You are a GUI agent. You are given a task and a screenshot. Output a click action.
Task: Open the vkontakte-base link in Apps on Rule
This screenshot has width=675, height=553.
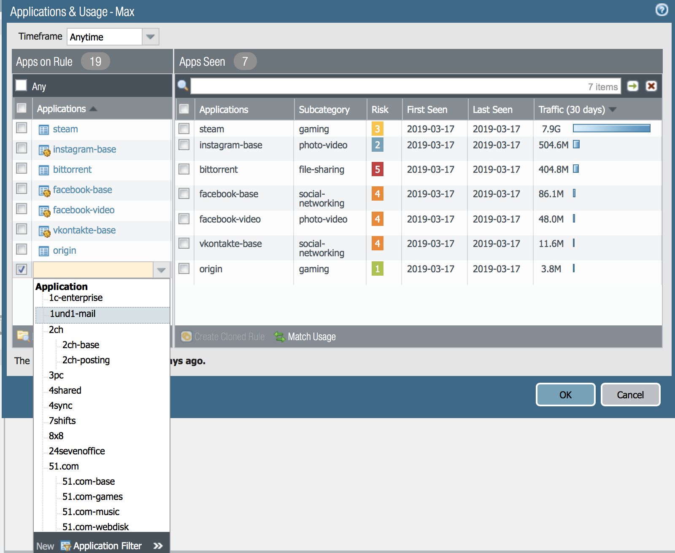point(84,230)
